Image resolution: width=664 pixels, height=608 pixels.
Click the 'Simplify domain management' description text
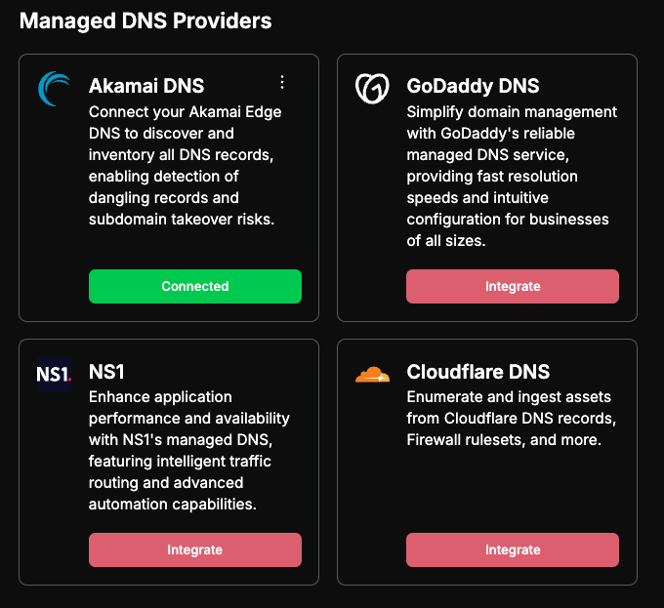coord(512,176)
